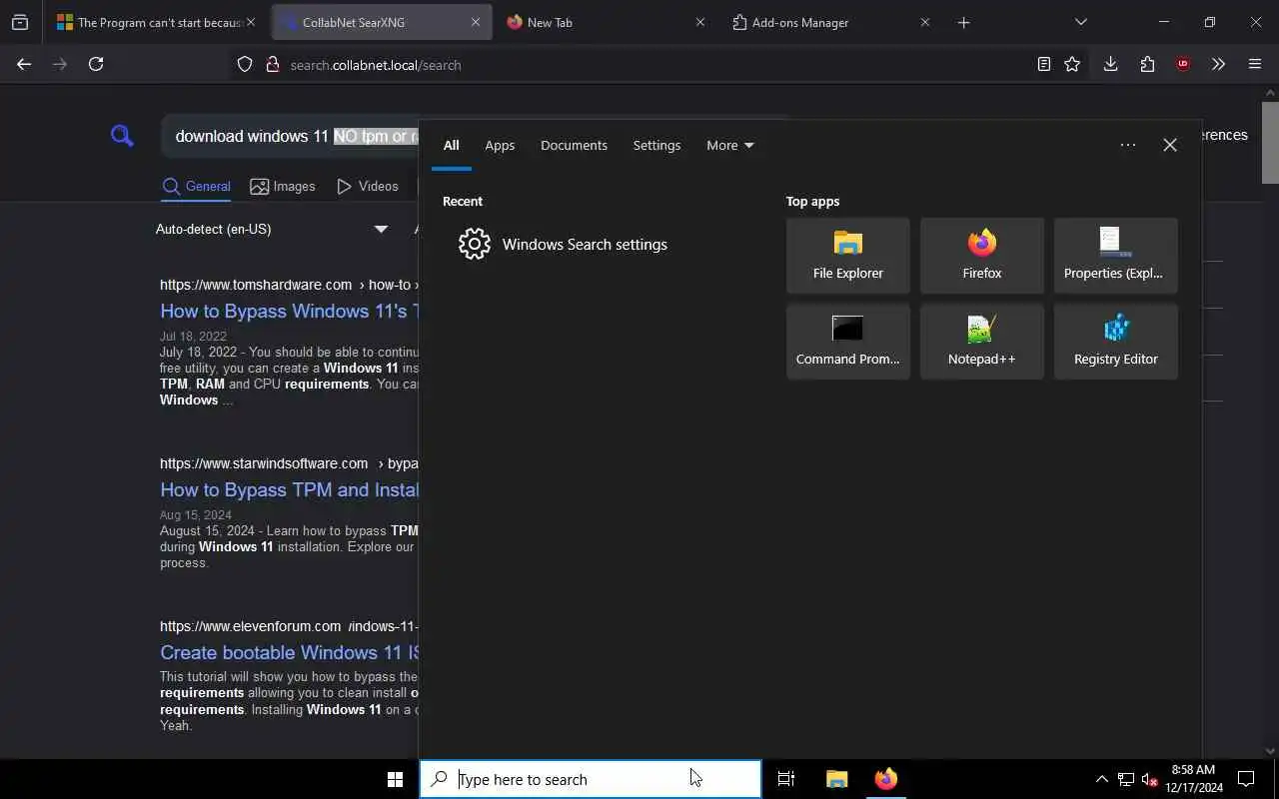Open the Windows Start menu
The image size is (1279, 799).
tap(395, 779)
